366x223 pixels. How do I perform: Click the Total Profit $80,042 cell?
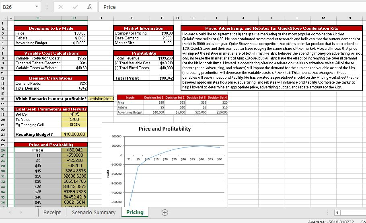coord(162,78)
